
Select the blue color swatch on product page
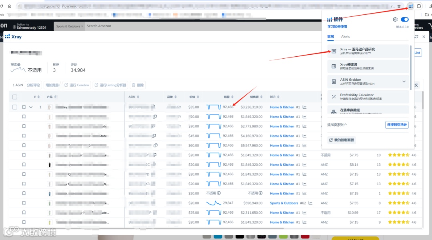click(x=218, y=237)
